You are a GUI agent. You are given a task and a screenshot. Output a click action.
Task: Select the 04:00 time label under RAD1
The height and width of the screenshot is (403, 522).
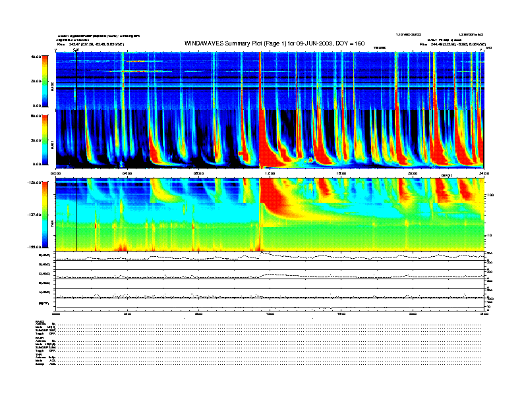pyautogui.click(x=127, y=173)
